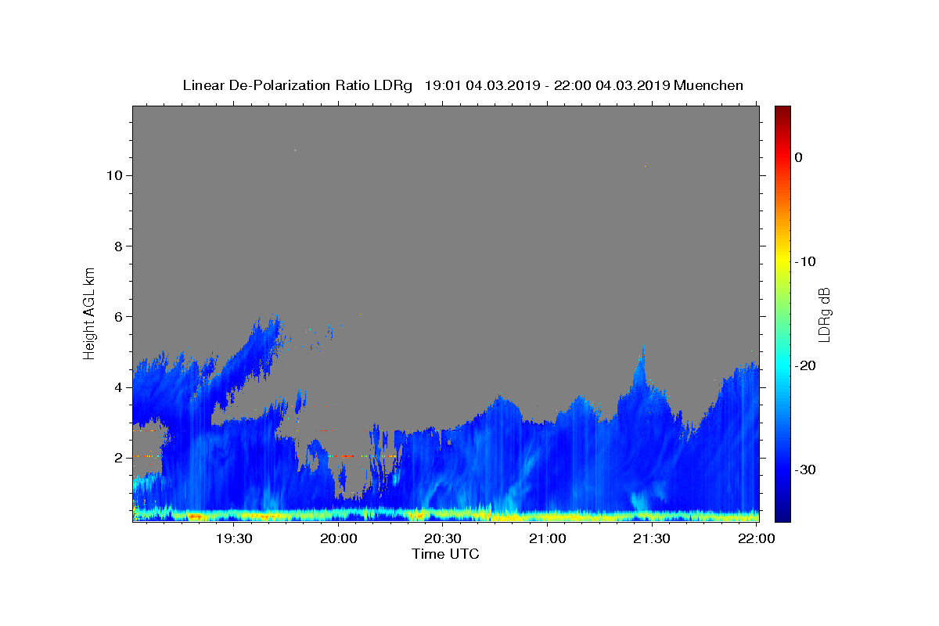Screen dimensions: 939x626
Task: Click the height tick label '6'
Action: (x=117, y=316)
